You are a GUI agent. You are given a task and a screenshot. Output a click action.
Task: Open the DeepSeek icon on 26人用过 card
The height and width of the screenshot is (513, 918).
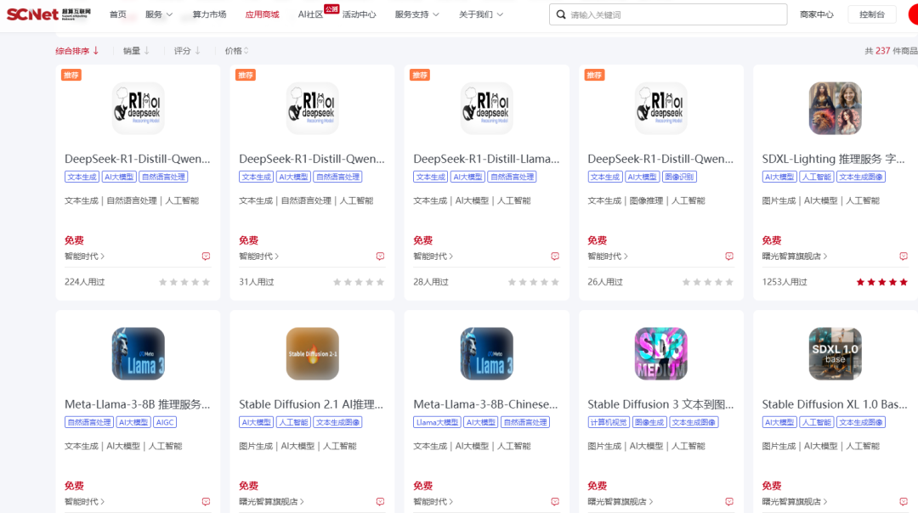click(x=661, y=108)
